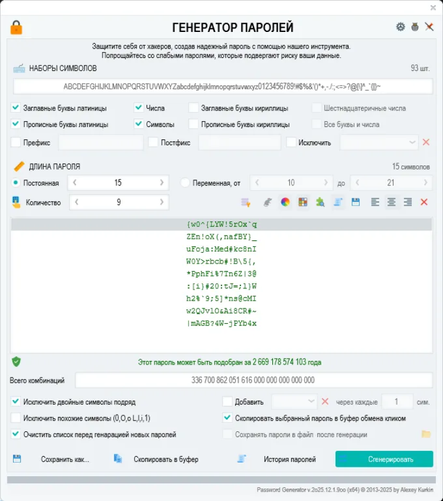Enable Исключить похожие символы checkbox
Image resolution: width=443 pixels, height=501 pixels.
(x=16, y=418)
